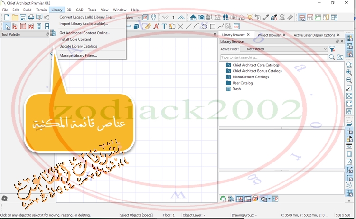Open the Active Filter Not Filtered dropdown

tap(284, 49)
